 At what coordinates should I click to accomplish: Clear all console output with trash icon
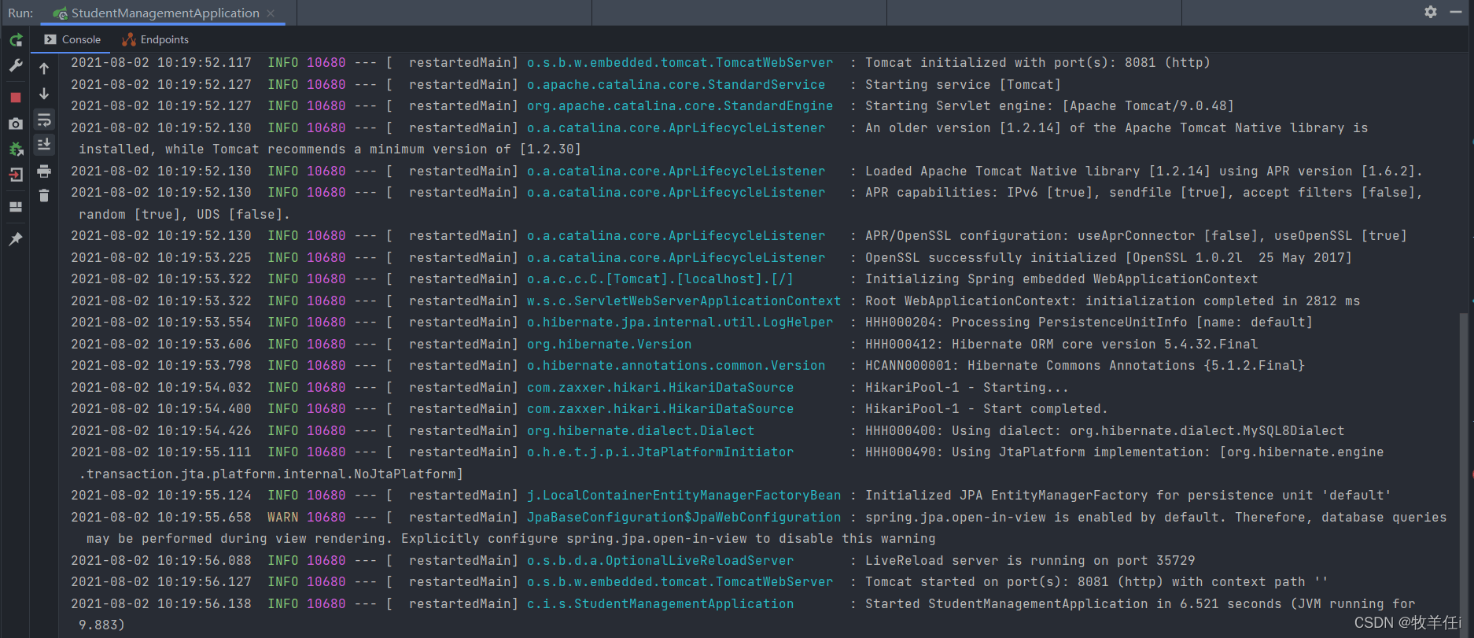(x=44, y=196)
